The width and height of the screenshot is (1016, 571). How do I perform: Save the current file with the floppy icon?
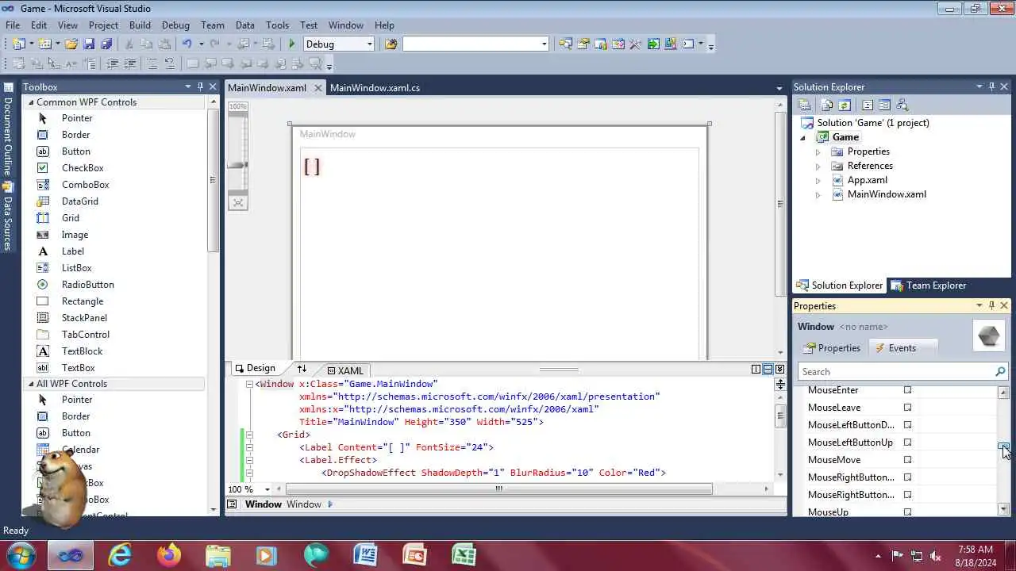[89, 44]
